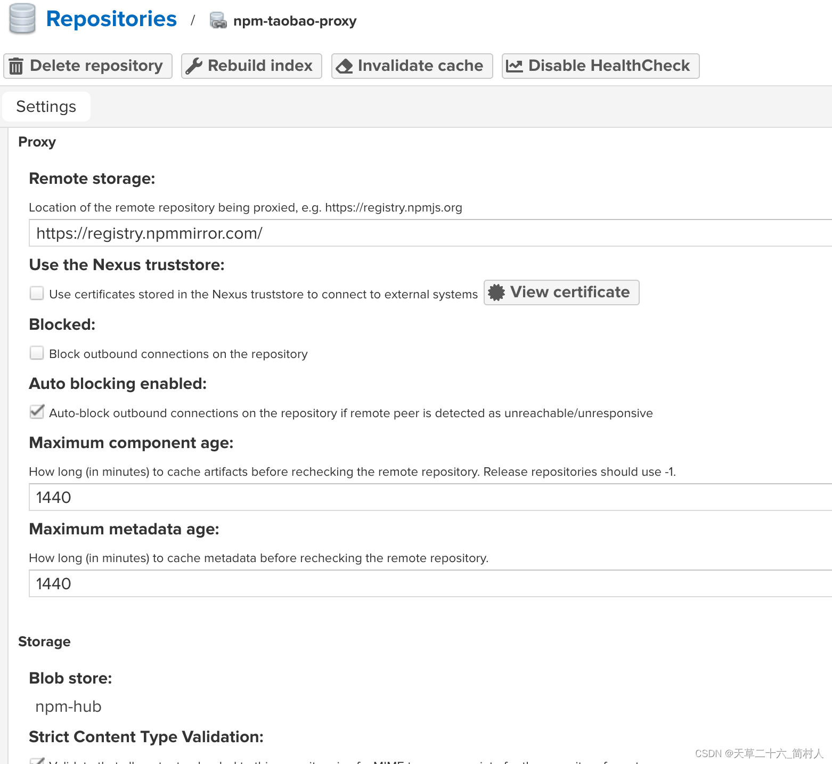Focus the Maximum metadata age field
Screen dimensions: 832x764
point(430,583)
